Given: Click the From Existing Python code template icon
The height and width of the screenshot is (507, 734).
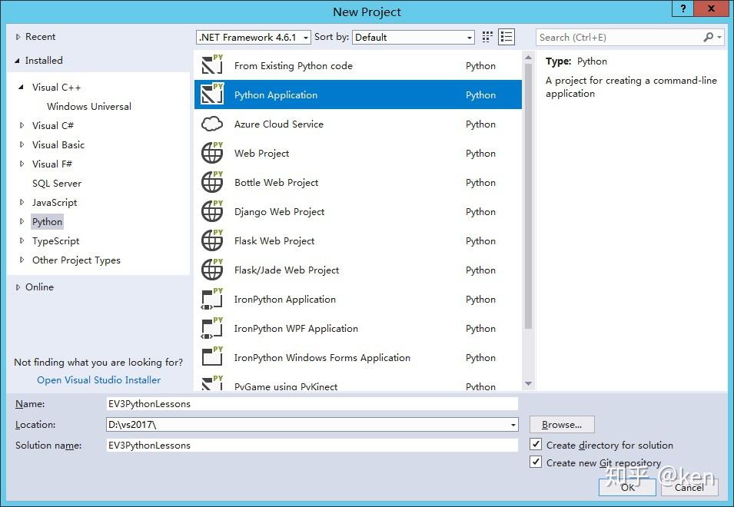Looking at the screenshot, I should click(x=212, y=65).
